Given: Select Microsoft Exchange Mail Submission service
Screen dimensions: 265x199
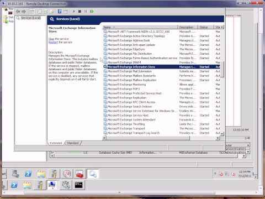Looking at the screenshot, I should [x=162, y=71].
